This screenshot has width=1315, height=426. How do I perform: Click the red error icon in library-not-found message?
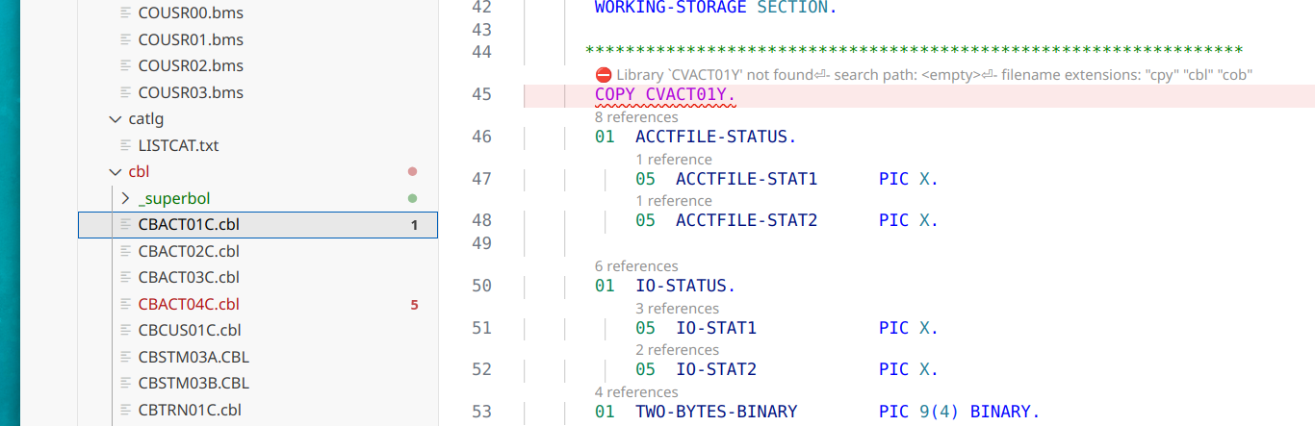click(x=604, y=74)
